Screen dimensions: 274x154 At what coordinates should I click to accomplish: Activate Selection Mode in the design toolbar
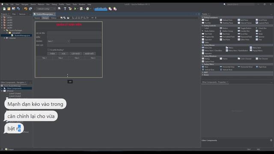click(x=61, y=18)
